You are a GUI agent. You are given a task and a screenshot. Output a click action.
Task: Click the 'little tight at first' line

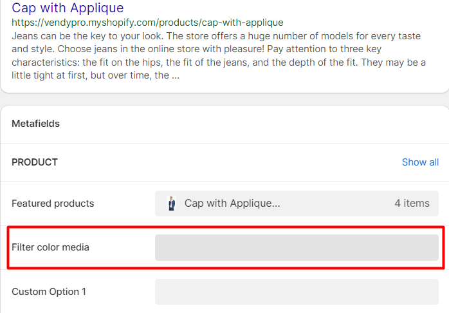click(x=96, y=75)
